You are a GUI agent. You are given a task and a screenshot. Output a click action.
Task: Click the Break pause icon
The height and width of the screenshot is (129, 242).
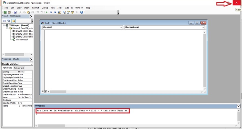click(x=51, y=12)
